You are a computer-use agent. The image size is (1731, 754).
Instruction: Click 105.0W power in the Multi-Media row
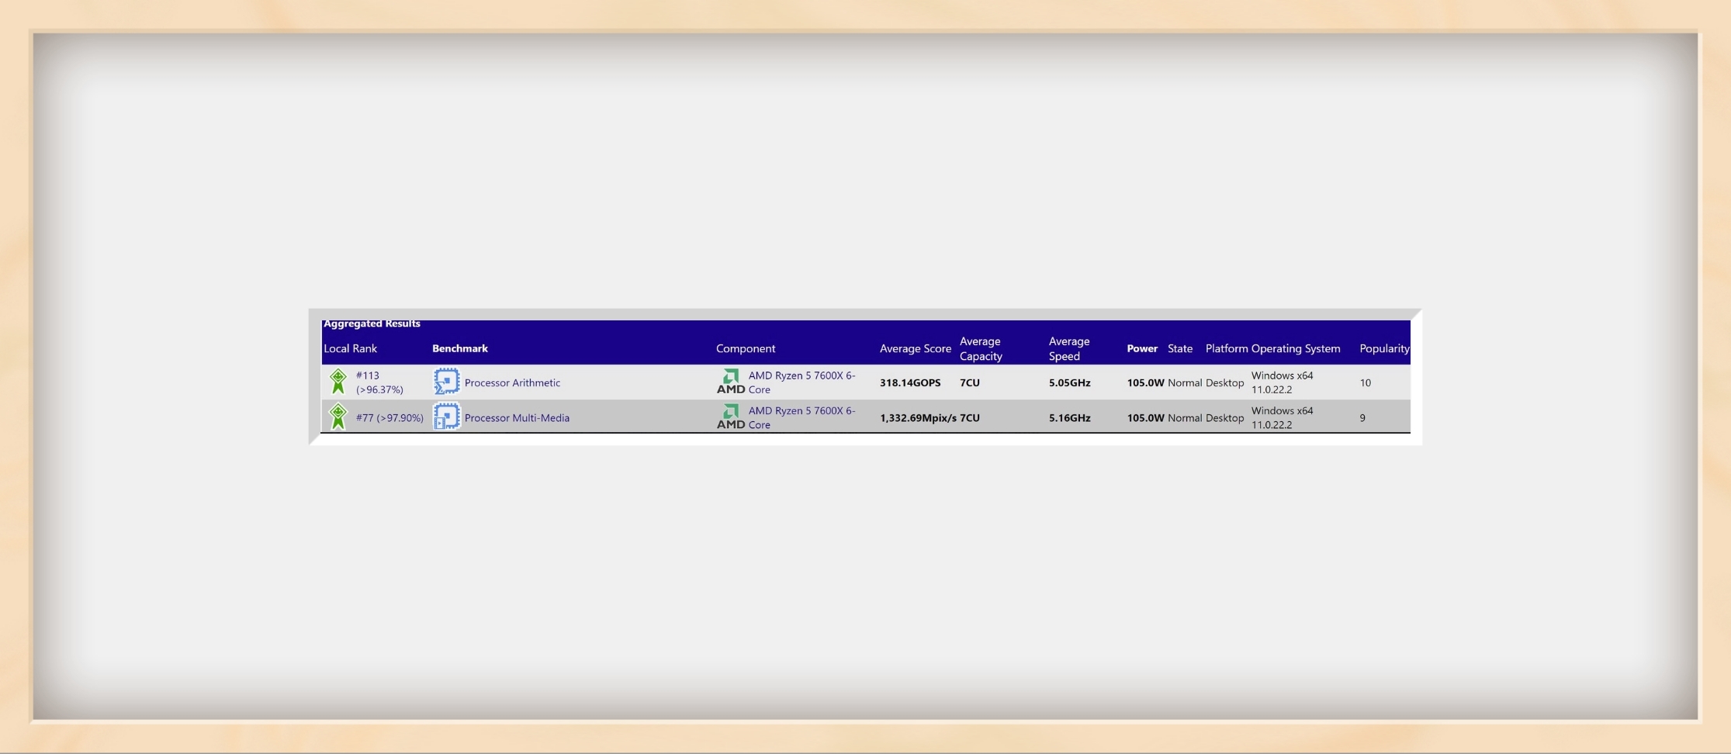pyautogui.click(x=1146, y=417)
